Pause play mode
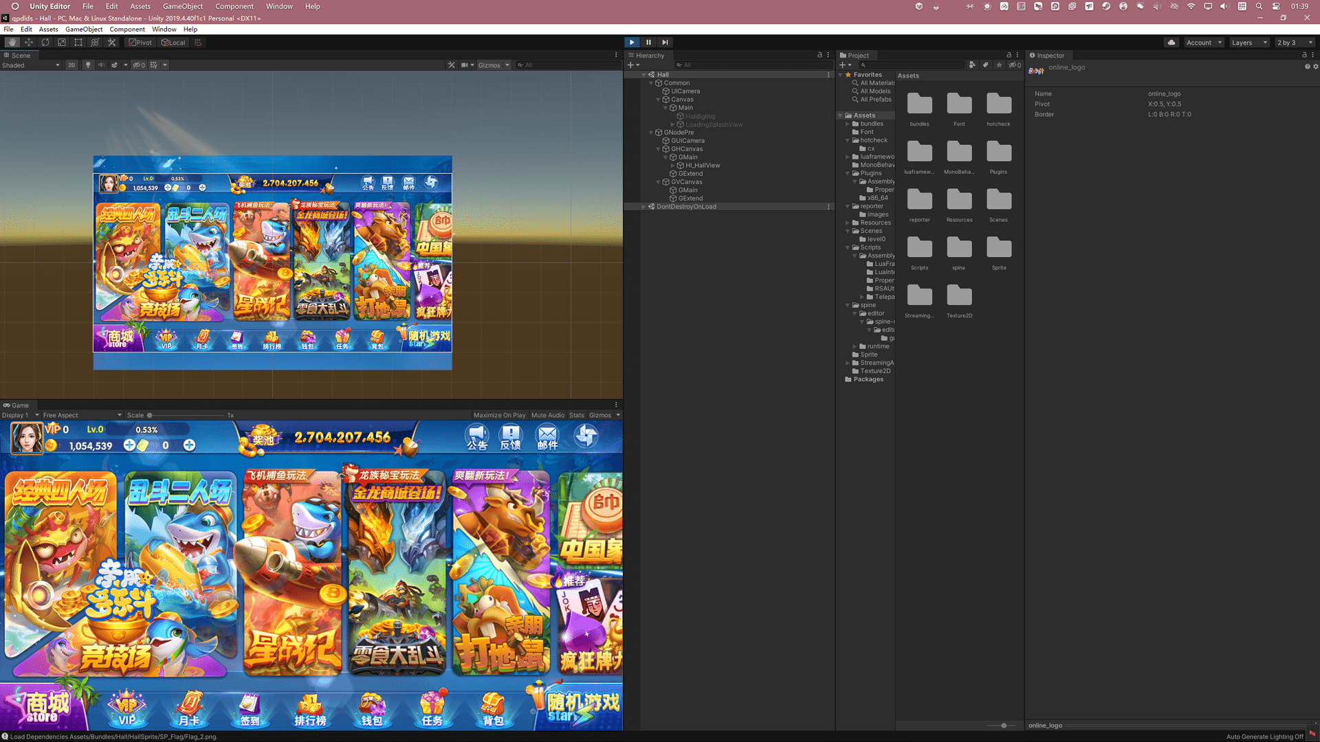This screenshot has width=1320, height=742. click(x=648, y=43)
